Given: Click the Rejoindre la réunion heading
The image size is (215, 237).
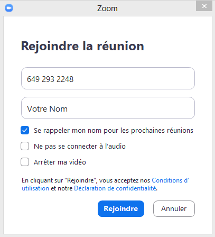Looking at the screenshot, I should pyautogui.click(x=82, y=46).
